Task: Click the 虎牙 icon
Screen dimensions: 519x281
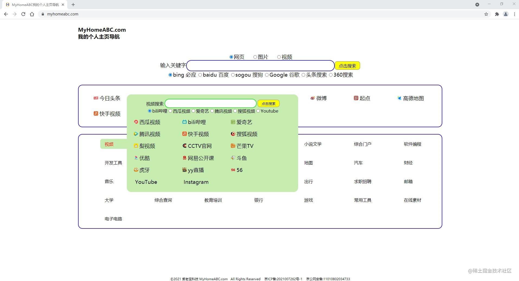Action: [x=136, y=170]
